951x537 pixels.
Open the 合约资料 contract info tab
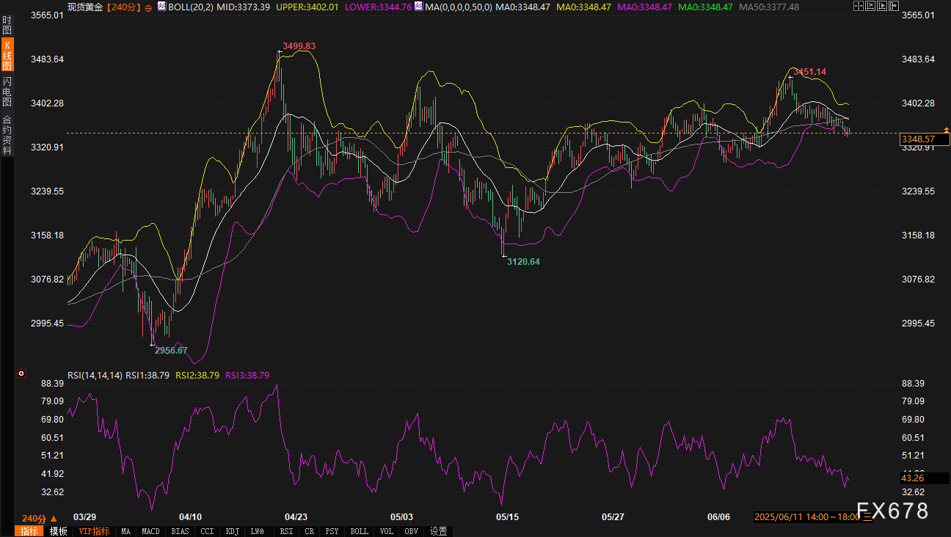[x=7, y=134]
